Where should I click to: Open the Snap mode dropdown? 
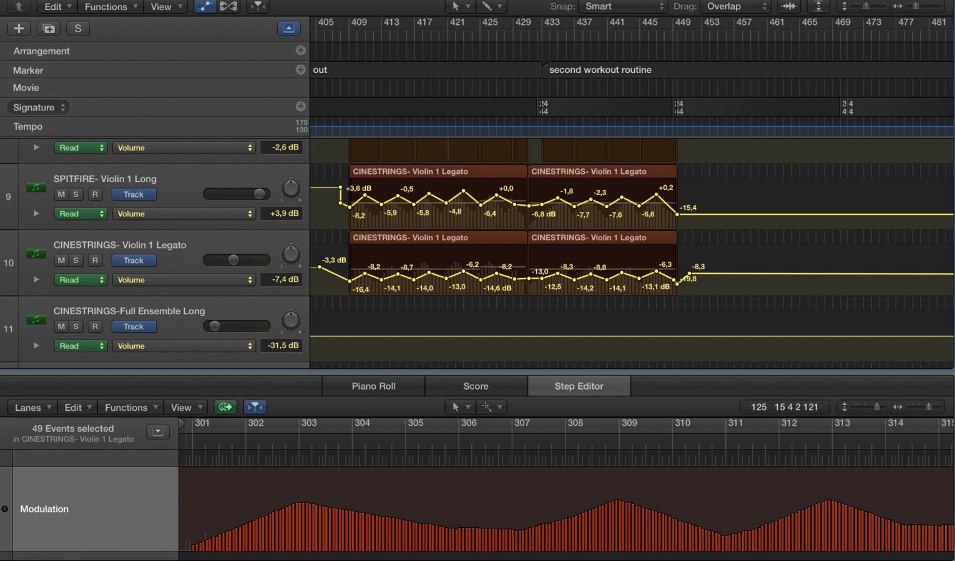pos(624,6)
